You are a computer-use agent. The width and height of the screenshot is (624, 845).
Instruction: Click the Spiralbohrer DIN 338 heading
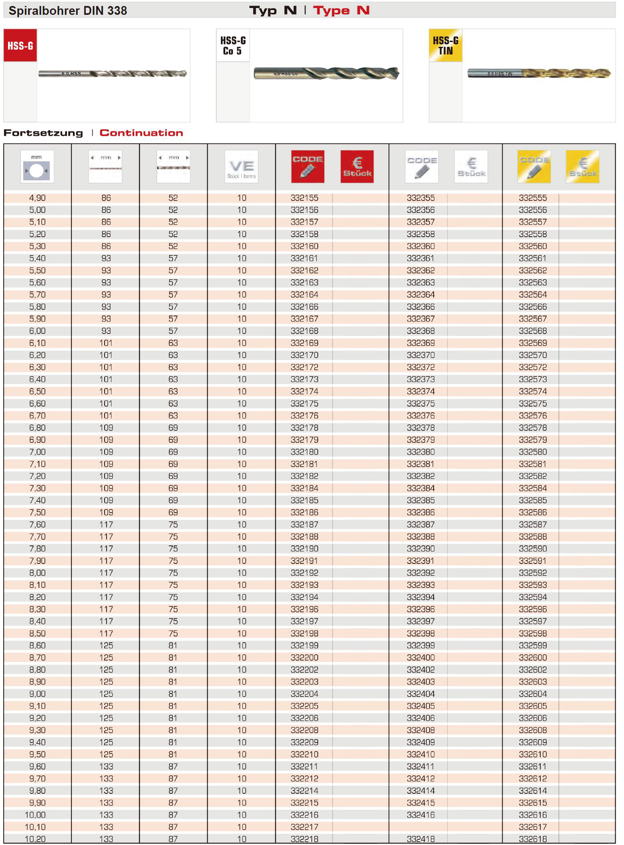[68, 10]
